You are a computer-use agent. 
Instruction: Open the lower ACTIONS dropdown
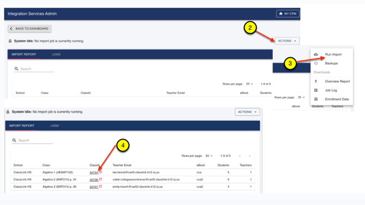coord(247,112)
